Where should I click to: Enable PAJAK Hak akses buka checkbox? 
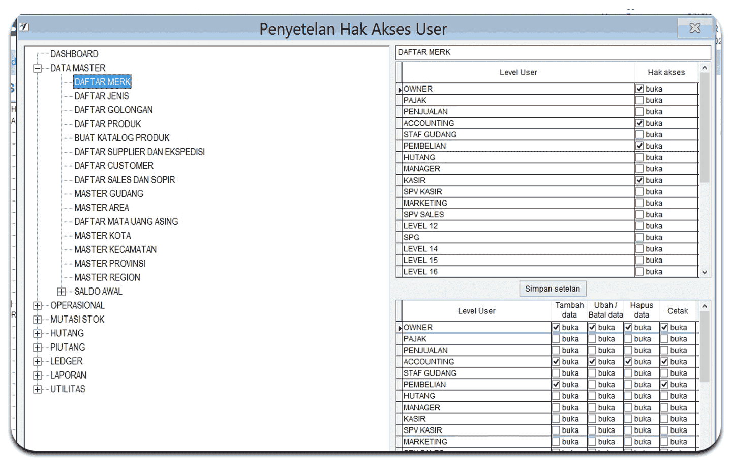pos(639,101)
